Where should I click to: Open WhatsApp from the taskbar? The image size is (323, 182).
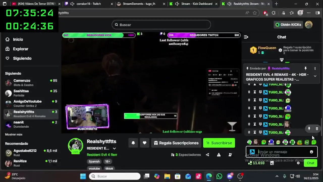coord(219,176)
